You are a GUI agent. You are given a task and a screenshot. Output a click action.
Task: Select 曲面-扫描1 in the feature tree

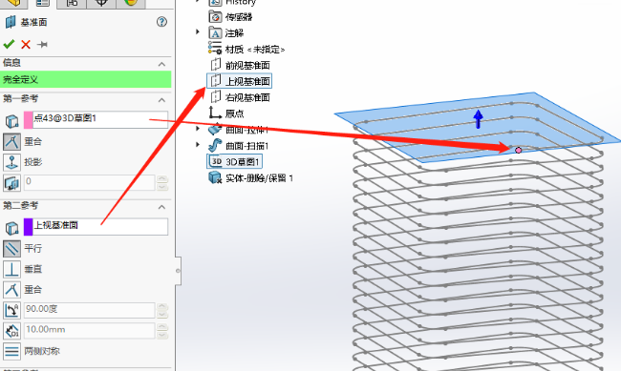[247, 146]
